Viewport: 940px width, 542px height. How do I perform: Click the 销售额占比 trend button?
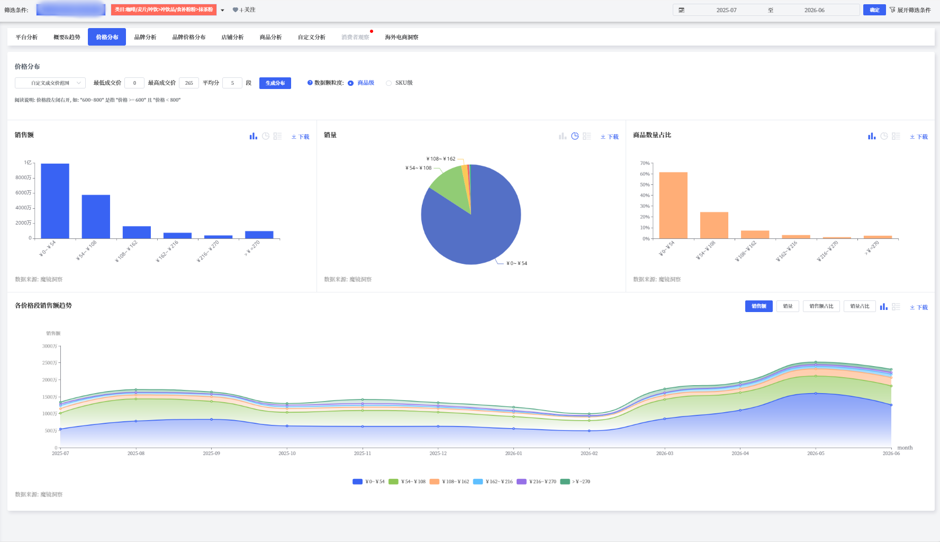821,306
